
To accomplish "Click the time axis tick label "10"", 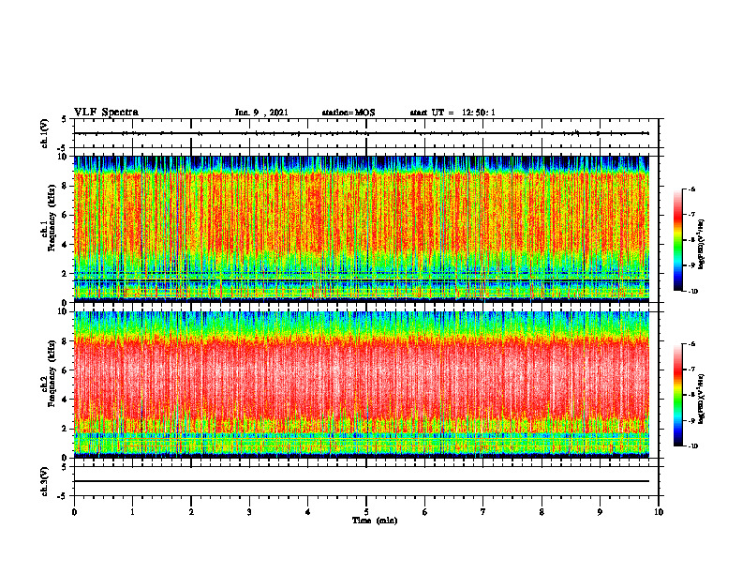I will click(x=659, y=512).
